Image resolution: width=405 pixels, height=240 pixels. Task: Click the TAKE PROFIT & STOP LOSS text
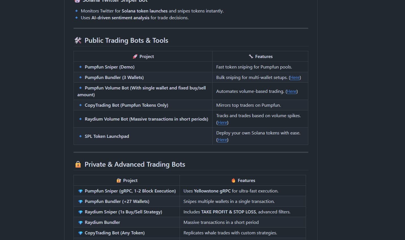(x=229, y=212)
